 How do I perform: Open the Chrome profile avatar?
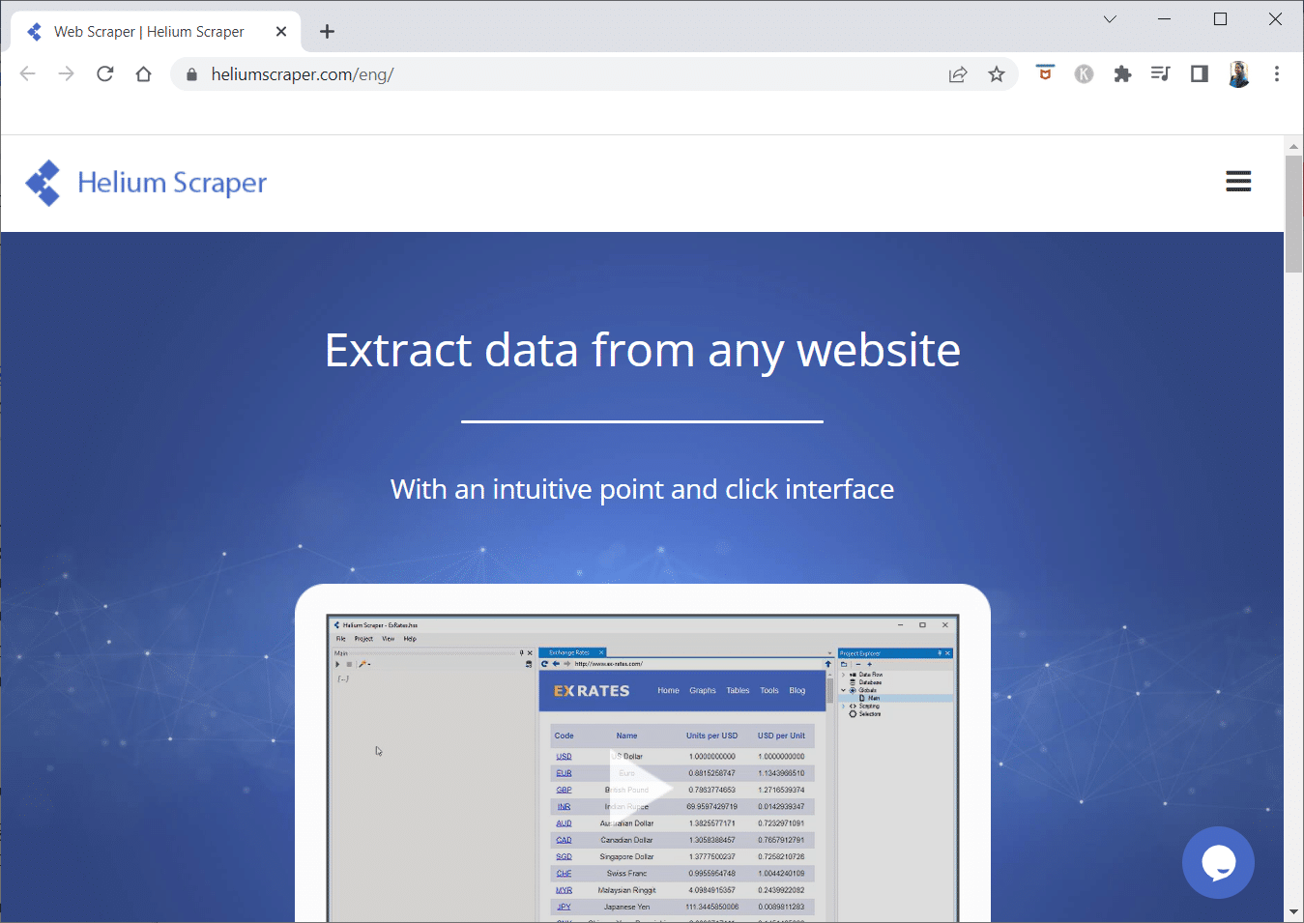(1238, 74)
